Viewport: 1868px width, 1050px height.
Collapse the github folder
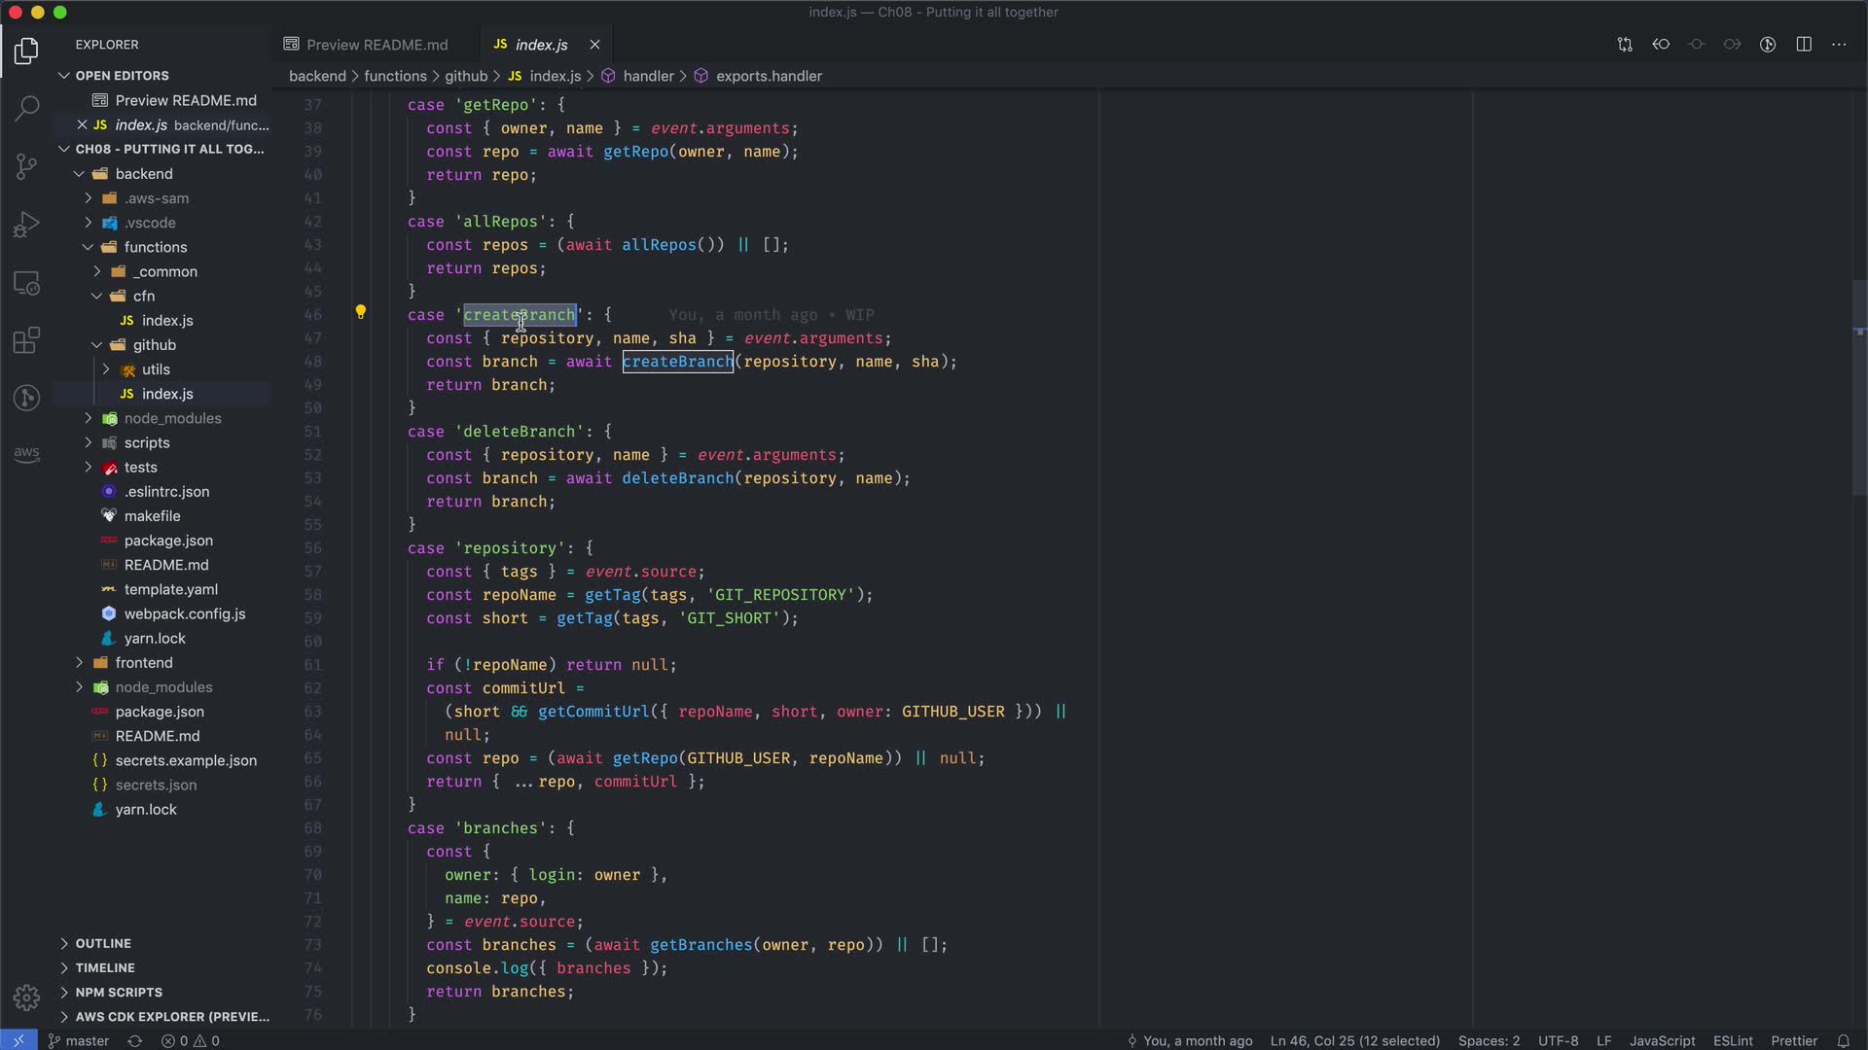(154, 345)
